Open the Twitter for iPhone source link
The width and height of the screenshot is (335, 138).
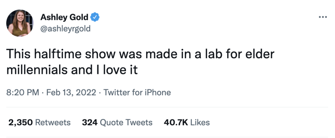click(x=137, y=92)
